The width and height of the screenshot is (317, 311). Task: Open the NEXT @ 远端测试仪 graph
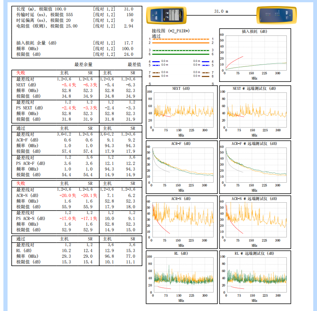point(255,111)
